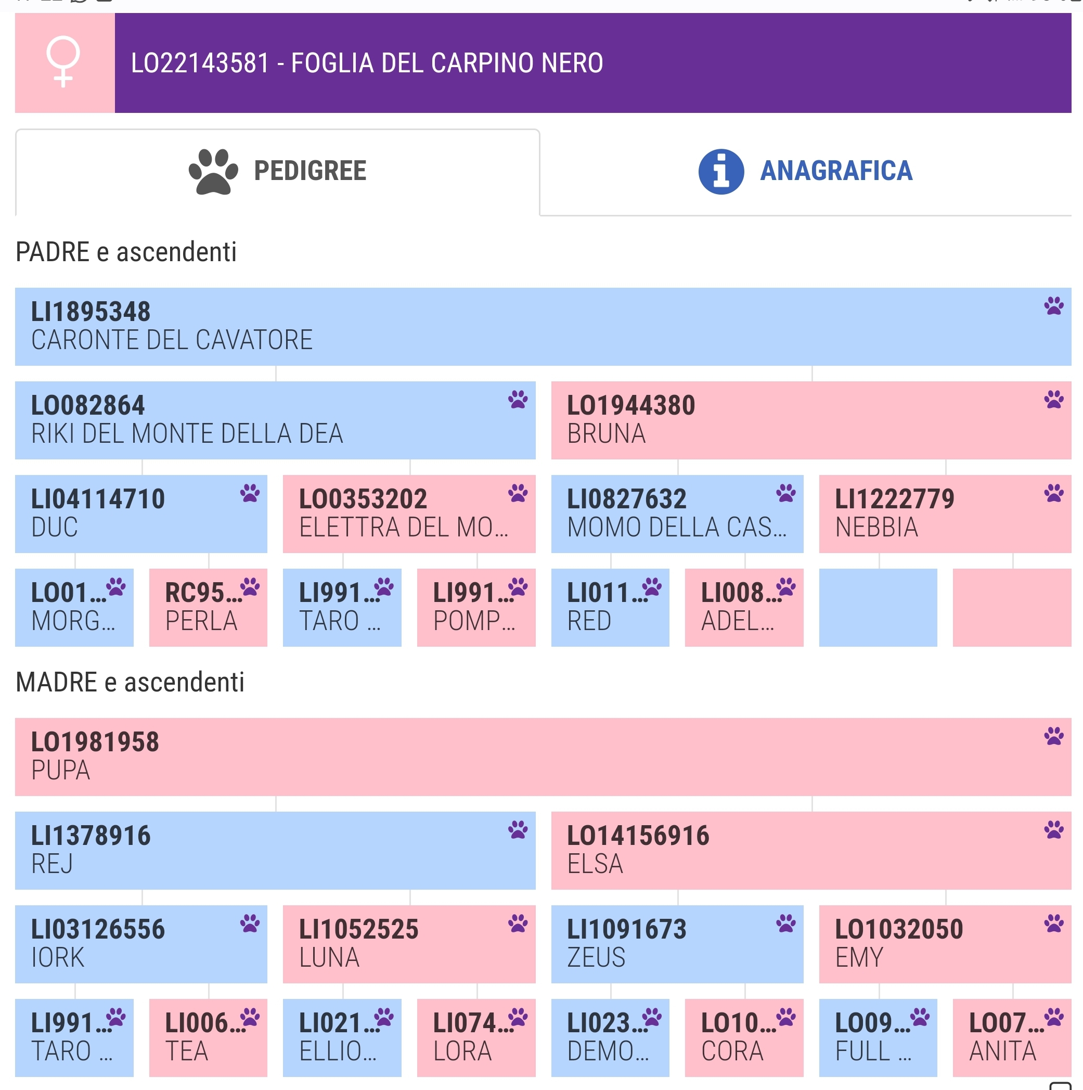Click paw icon on ELSA card
The image size is (1083, 1090).
(x=1053, y=829)
